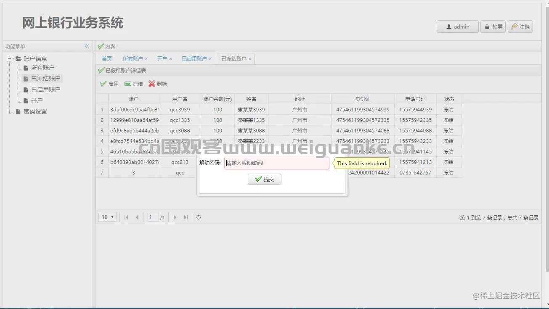
Task: Go to the next page icon
Action: pyautogui.click(x=175, y=217)
